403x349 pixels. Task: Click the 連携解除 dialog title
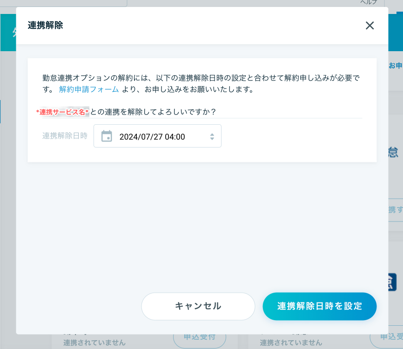click(45, 25)
